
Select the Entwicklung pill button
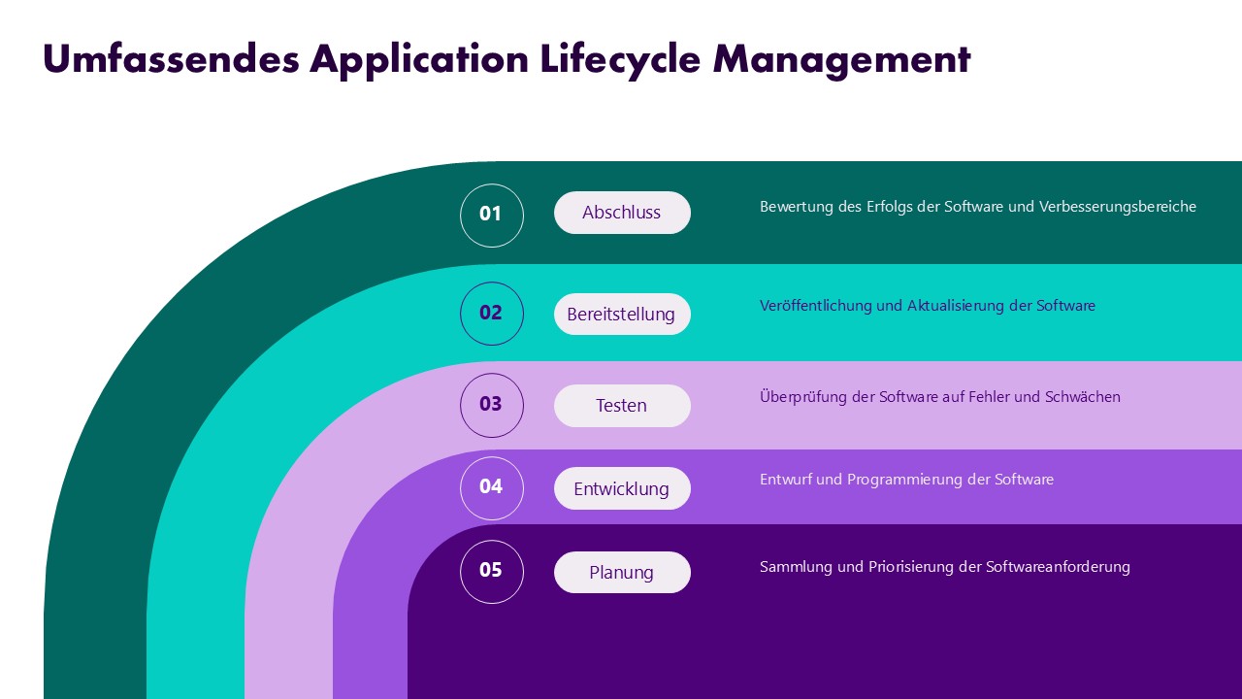point(622,488)
